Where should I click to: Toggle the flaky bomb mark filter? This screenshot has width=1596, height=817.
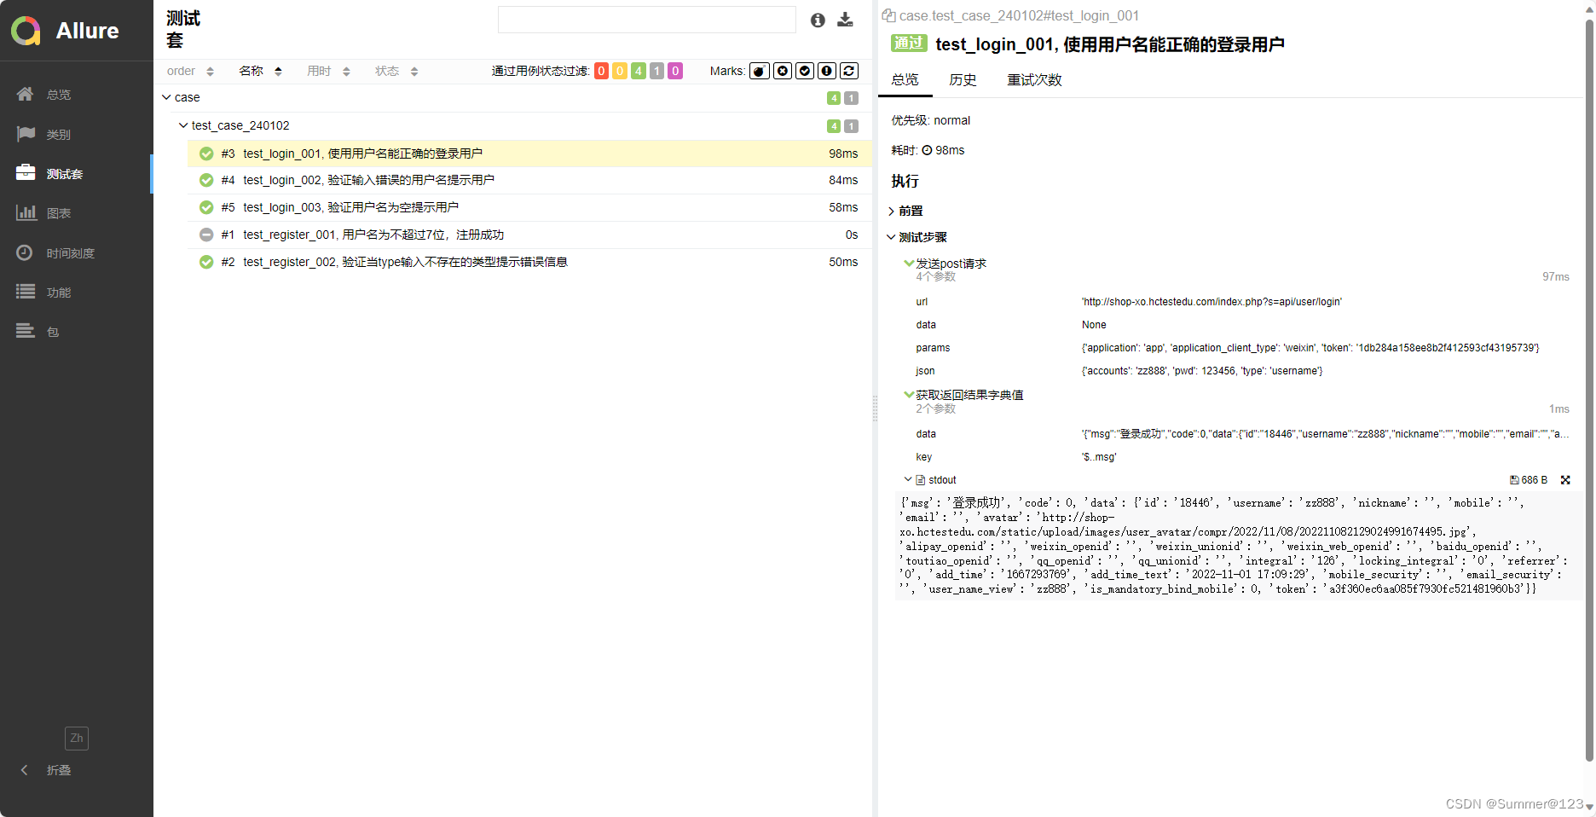(760, 71)
